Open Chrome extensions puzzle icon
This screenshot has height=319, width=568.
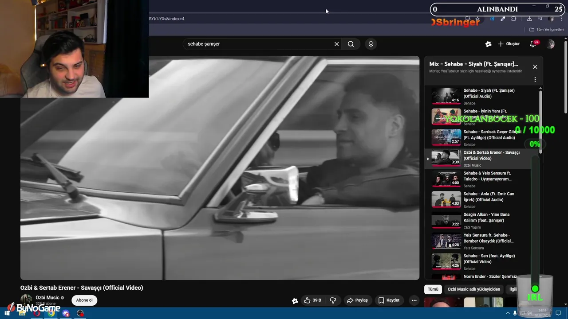pos(514,19)
